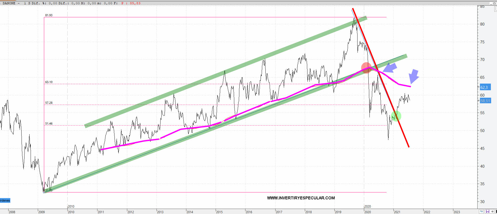
Task: Click the 62,3 blue price label
Action: 484,87
